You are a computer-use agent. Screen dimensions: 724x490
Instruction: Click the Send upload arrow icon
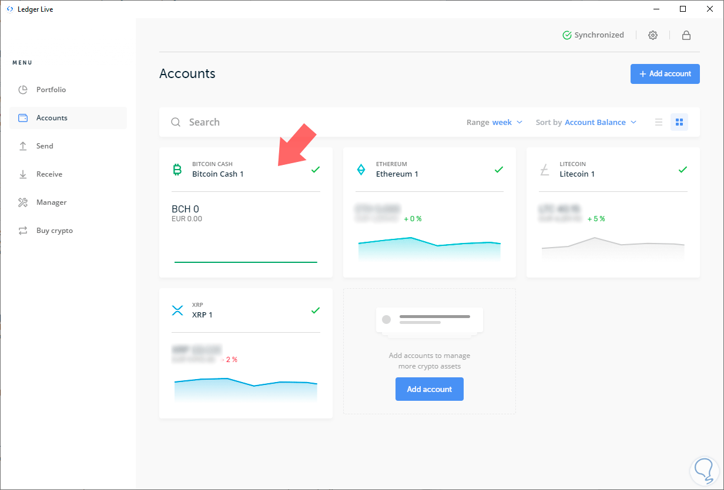click(23, 146)
